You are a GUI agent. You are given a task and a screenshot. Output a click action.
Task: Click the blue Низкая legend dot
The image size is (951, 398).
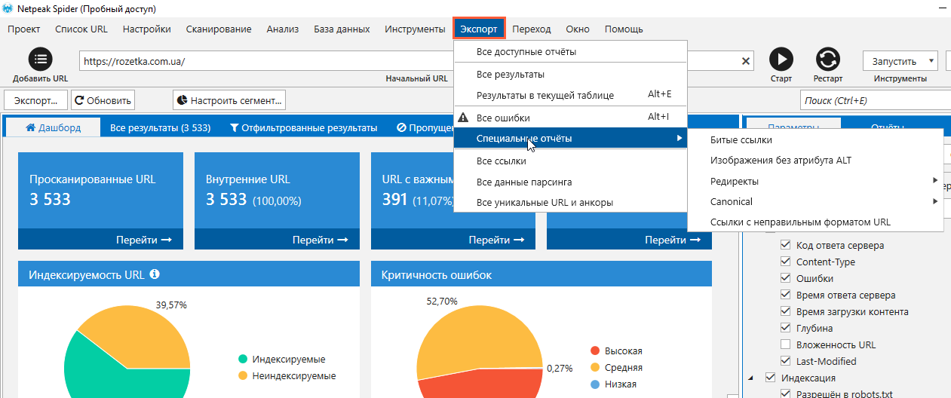[595, 384]
